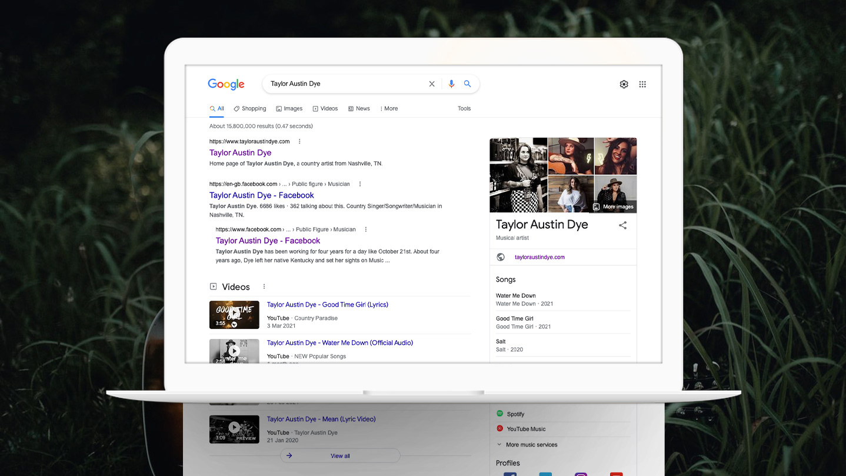Open the More search filters dropdown

coord(389,109)
